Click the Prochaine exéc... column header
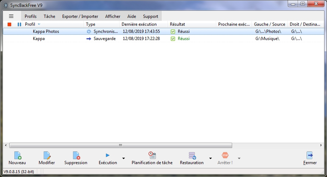The width and height of the screenshot is (327, 177). (x=234, y=24)
